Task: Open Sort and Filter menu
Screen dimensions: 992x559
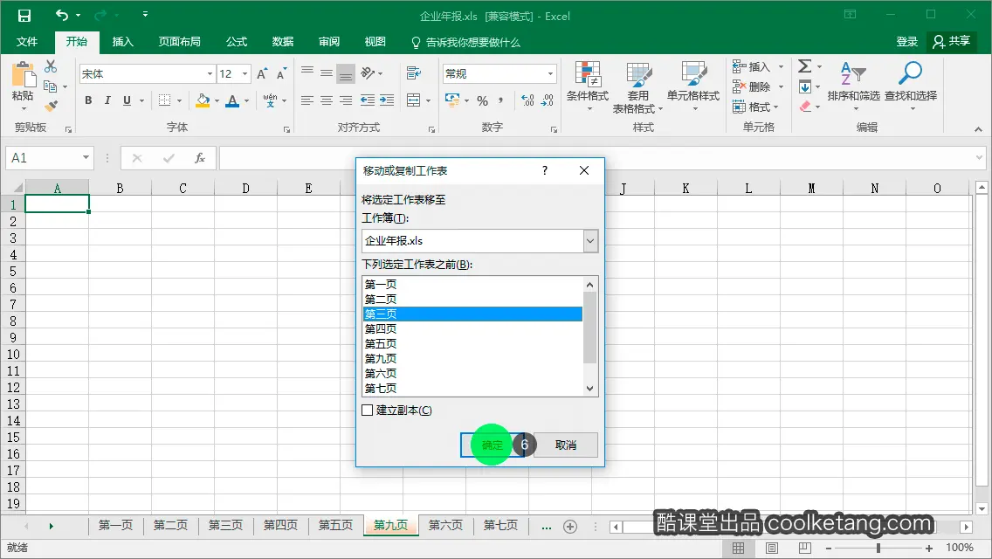Action: (853, 86)
